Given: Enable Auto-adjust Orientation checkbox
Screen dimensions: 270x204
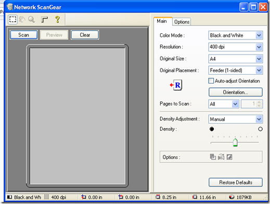Looking at the screenshot, I should click(x=211, y=81).
